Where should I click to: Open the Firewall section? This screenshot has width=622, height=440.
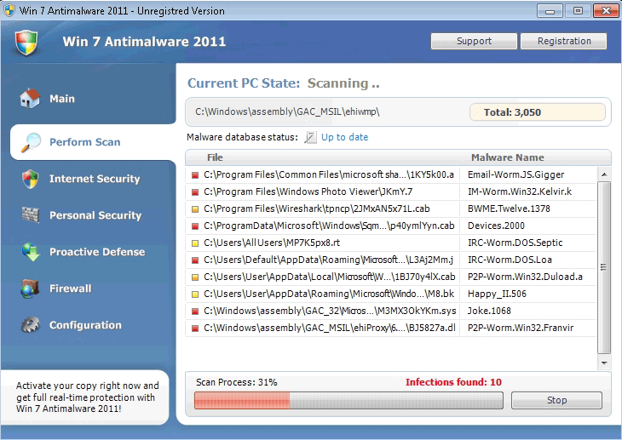click(70, 289)
